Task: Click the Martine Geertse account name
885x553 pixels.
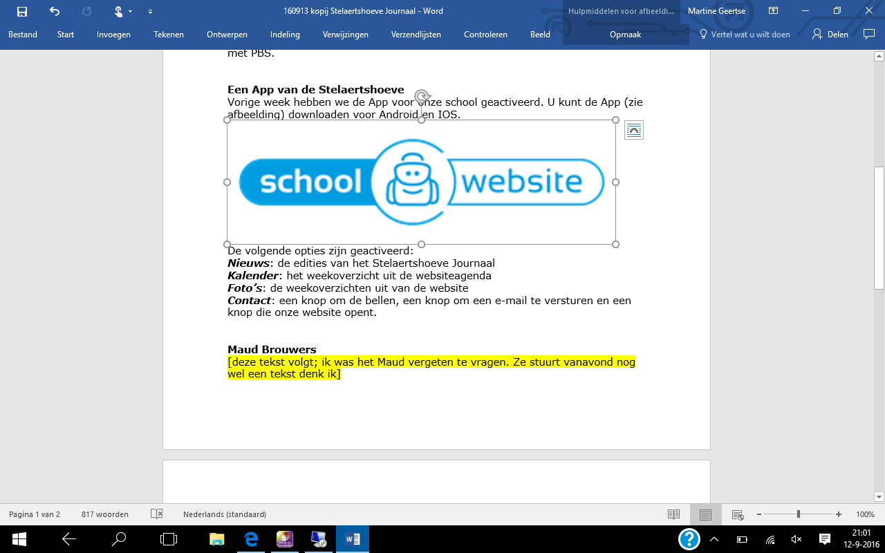Action: 716,11
